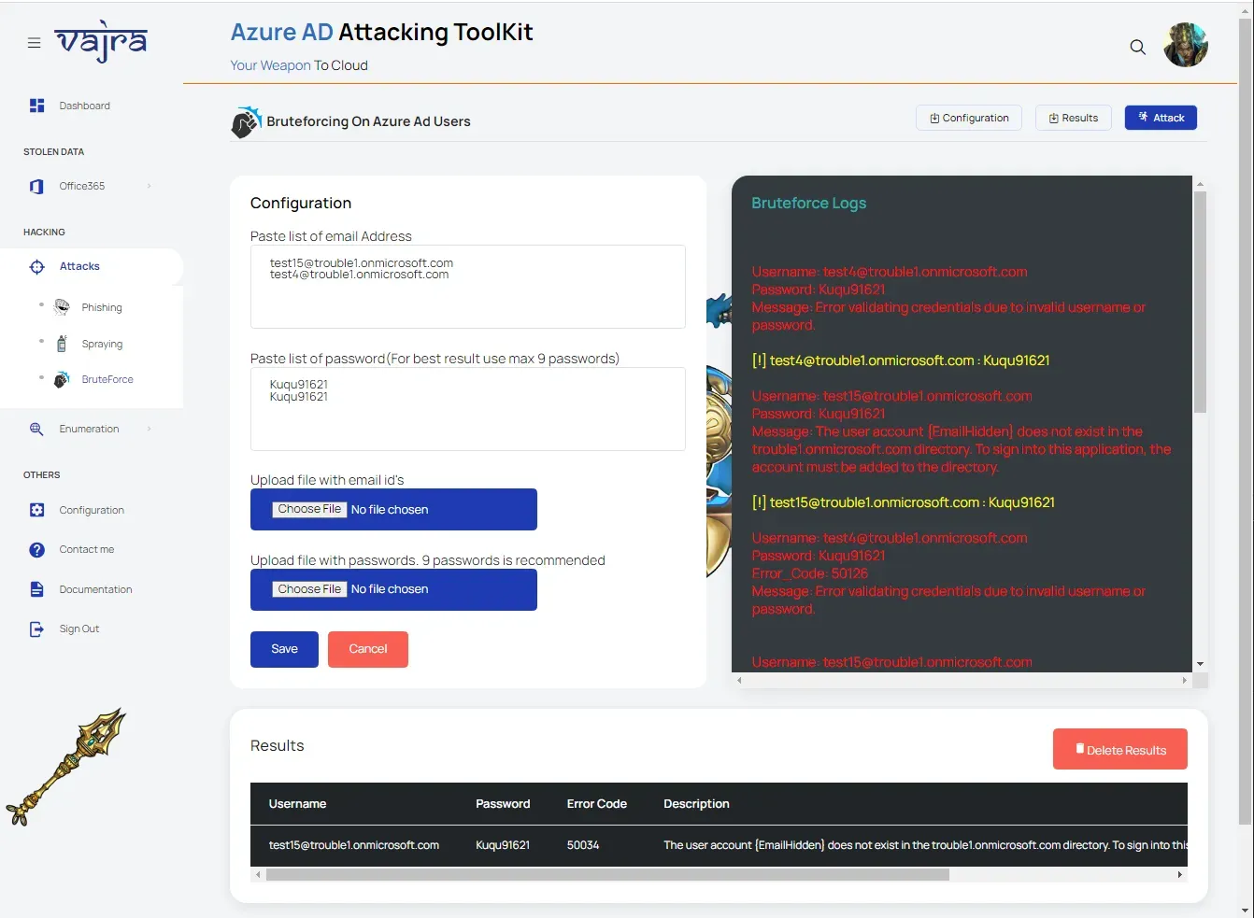Delete Results with the red button
Screen dimensions: 1254x918
[1119, 749]
